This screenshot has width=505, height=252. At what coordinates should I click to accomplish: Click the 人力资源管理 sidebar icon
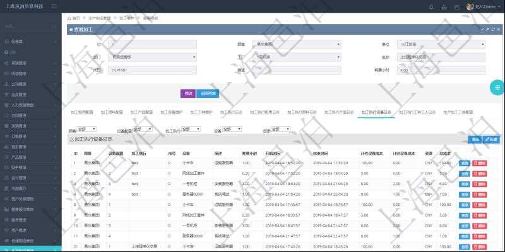point(7,105)
